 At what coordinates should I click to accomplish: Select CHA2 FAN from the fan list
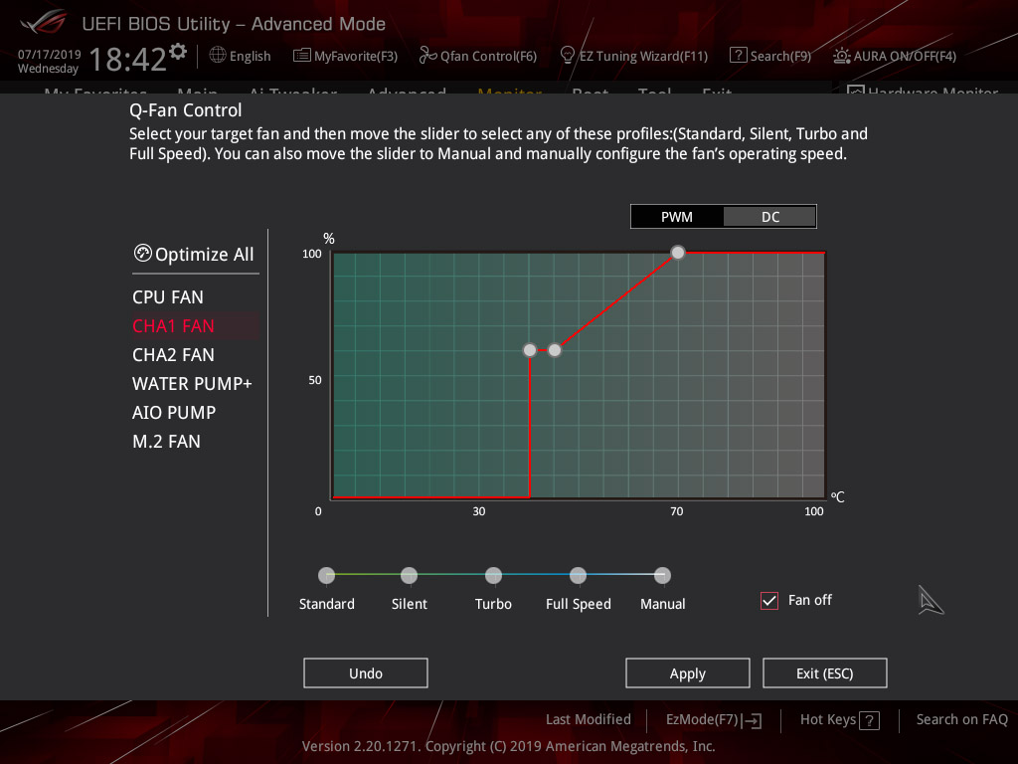pyautogui.click(x=173, y=354)
